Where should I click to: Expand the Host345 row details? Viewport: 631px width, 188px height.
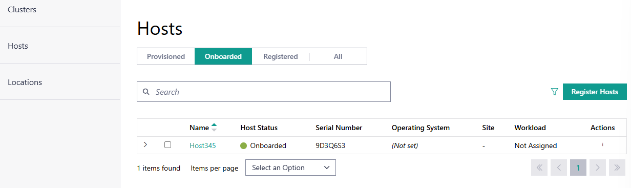pos(145,145)
